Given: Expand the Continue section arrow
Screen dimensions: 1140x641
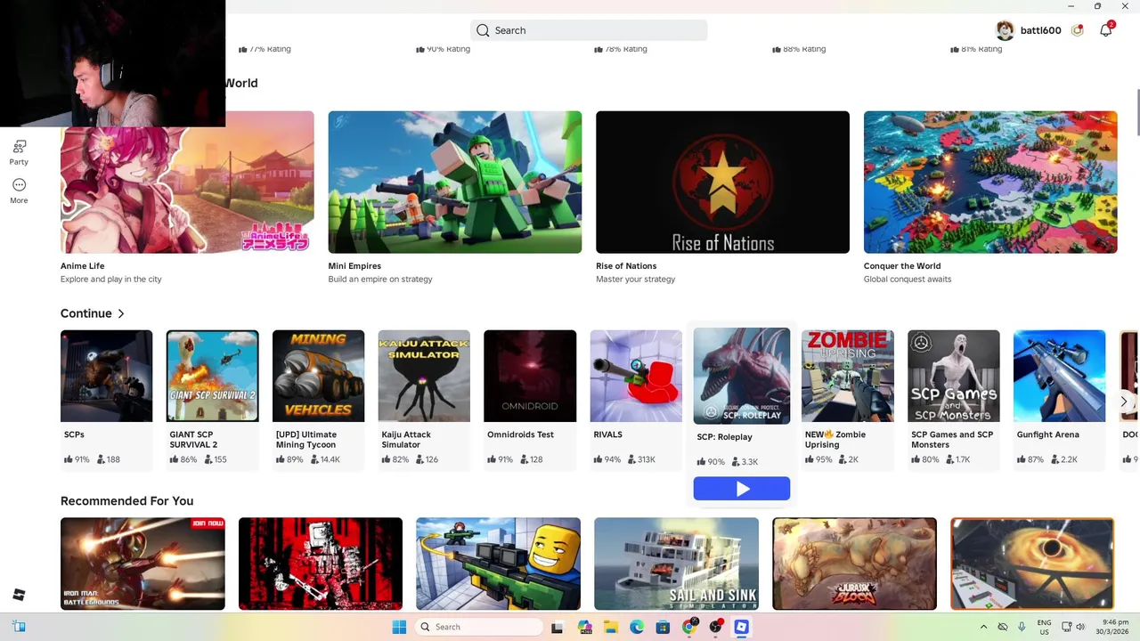Looking at the screenshot, I should click(121, 313).
